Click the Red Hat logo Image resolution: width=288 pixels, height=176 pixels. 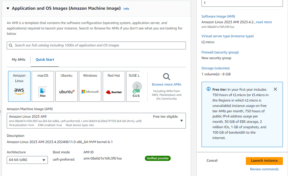coord(114,92)
